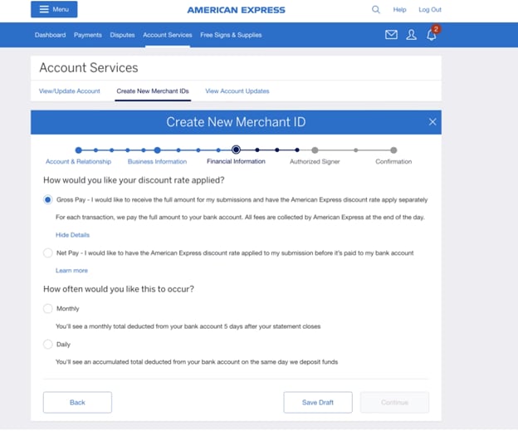Click the American Express logo
Image resolution: width=518 pixels, height=431 pixels.
pyautogui.click(x=237, y=10)
